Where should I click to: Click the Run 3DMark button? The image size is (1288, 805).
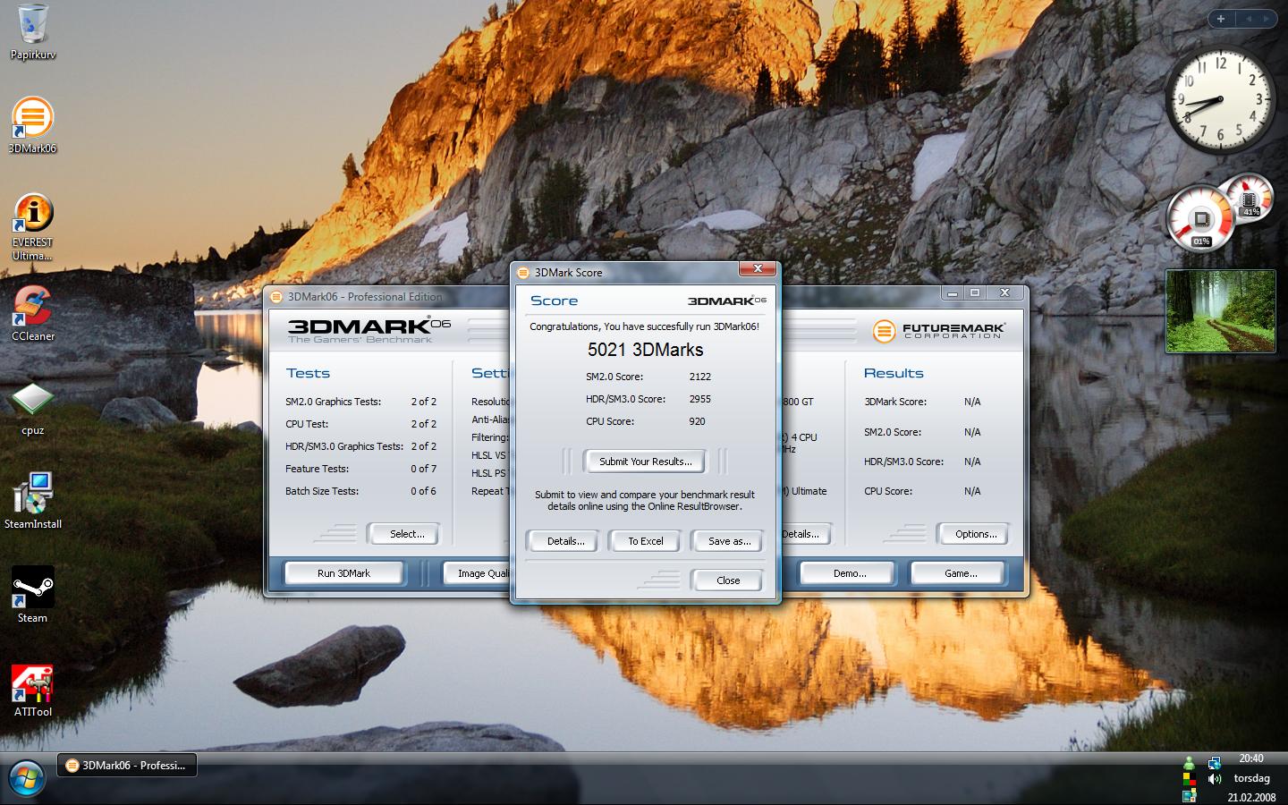click(343, 573)
